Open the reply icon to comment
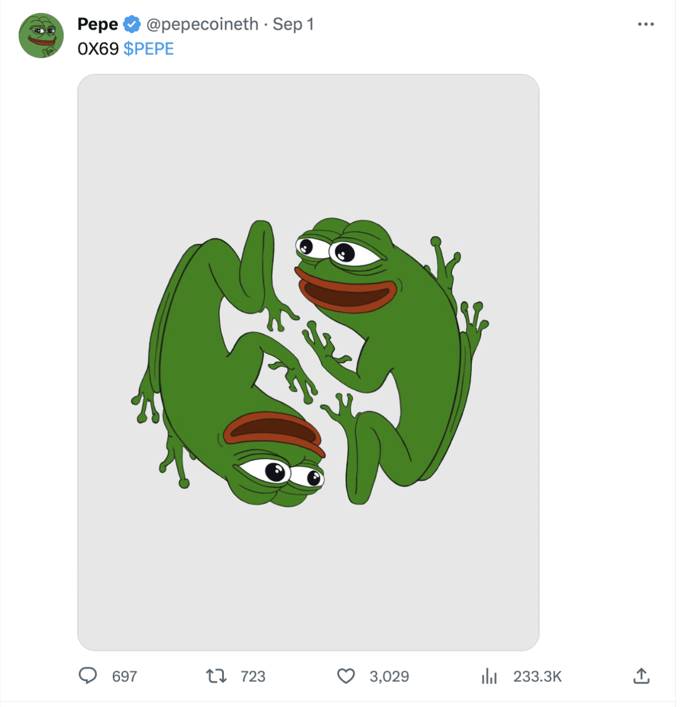The image size is (680, 707). tap(89, 676)
